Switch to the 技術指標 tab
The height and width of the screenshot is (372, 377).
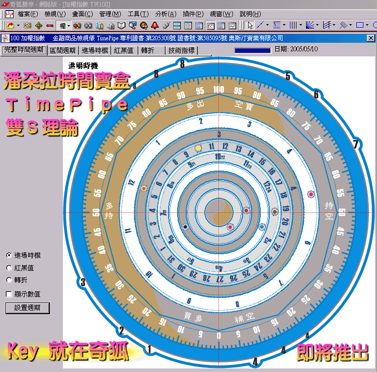pyautogui.click(x=182, y=50)
